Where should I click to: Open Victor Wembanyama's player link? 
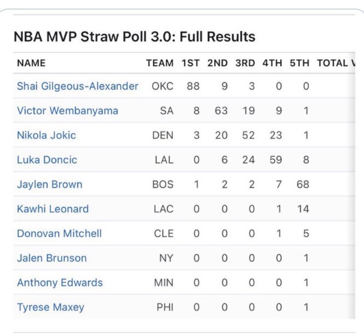(68, 111)
